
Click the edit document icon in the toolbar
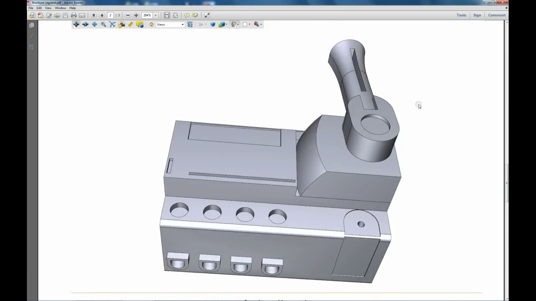pos(49,15)
